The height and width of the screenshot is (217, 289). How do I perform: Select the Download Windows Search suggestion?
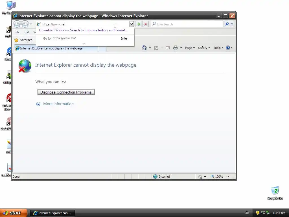(x=83, y=30)
